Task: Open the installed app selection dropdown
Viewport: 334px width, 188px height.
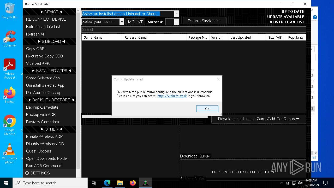Action: pos(177,14)
